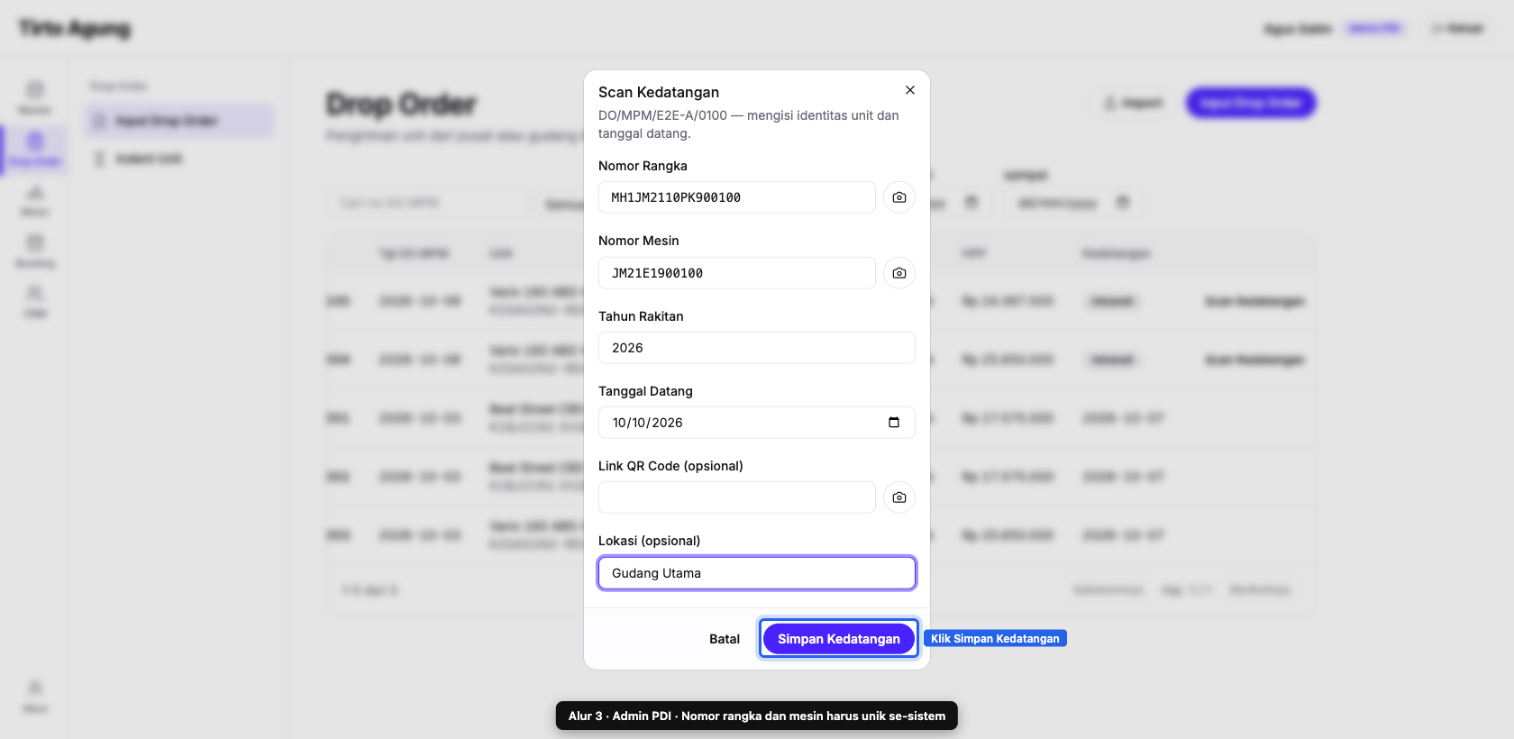Edit the Nomor Rangka field
Screen dimensions: 1514x739
pyautogui.click(x=737, y=197)
